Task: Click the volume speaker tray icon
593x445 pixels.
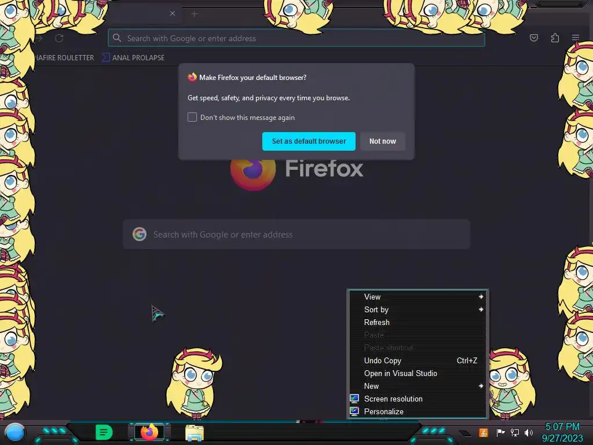Action: click(x=528, y=432)
